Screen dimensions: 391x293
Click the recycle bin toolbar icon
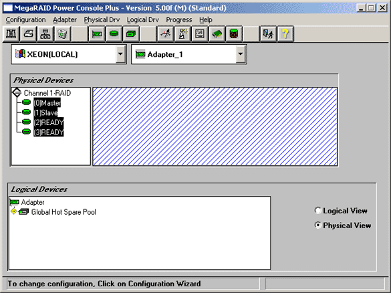pos(62,33)
